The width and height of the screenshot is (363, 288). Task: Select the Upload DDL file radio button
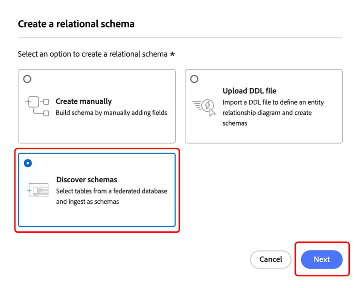194,79
